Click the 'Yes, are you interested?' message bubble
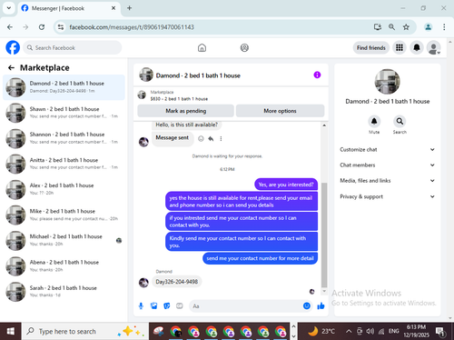Viewport: 454px width, 340px height. [x=286, y=185]
